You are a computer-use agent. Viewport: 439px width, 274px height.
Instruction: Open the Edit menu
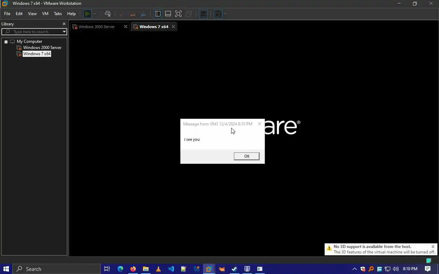pos(19,14)
